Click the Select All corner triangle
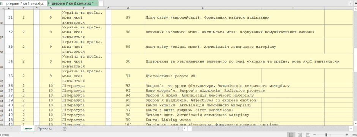357x137 pixels. pyautogui.click(x=2, y=8)
